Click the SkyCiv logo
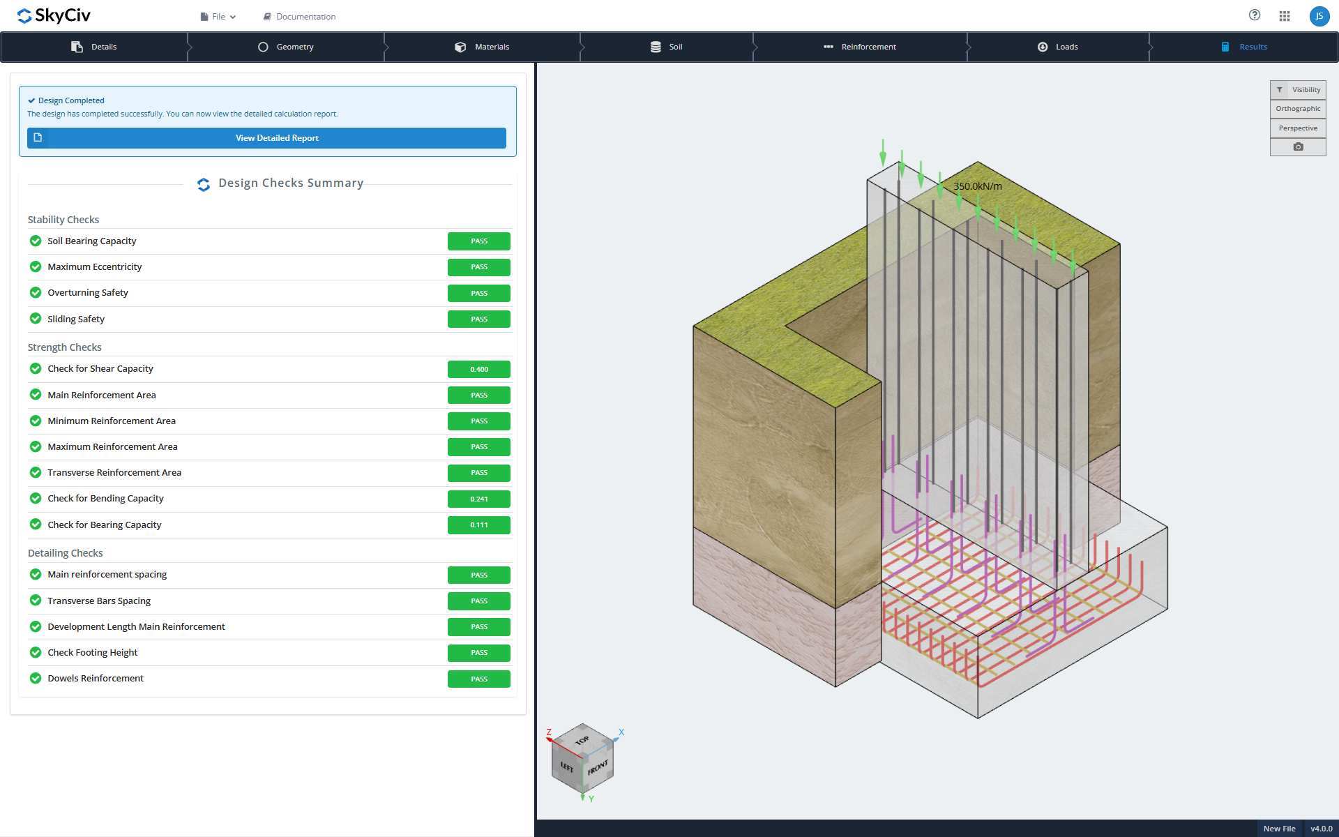Viewport: 1339px width, 837px height. (x=54, y=15)
